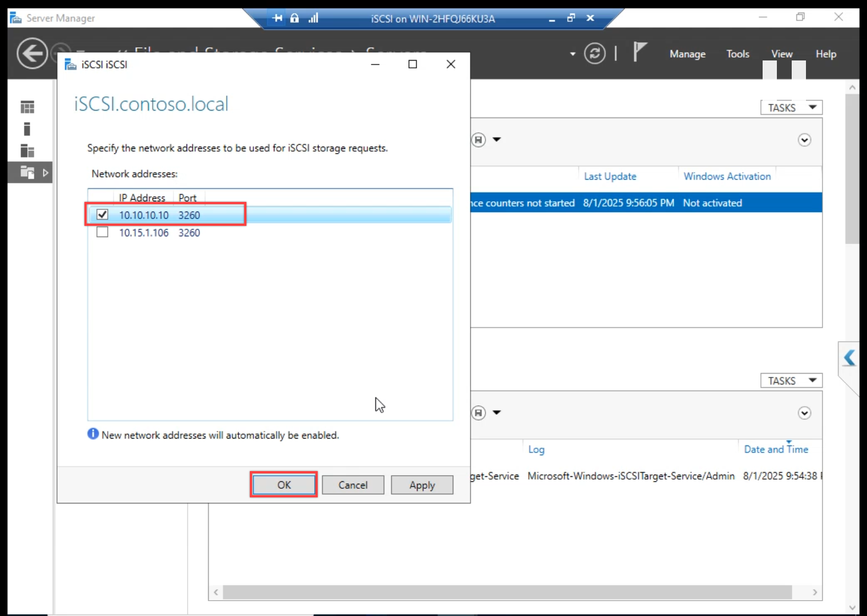
Task: Restore down remote session window
Action: (x=571, y=18)
